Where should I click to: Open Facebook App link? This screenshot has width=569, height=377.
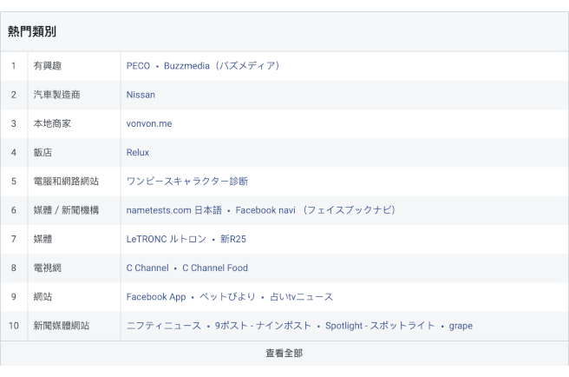coord(156,297)
